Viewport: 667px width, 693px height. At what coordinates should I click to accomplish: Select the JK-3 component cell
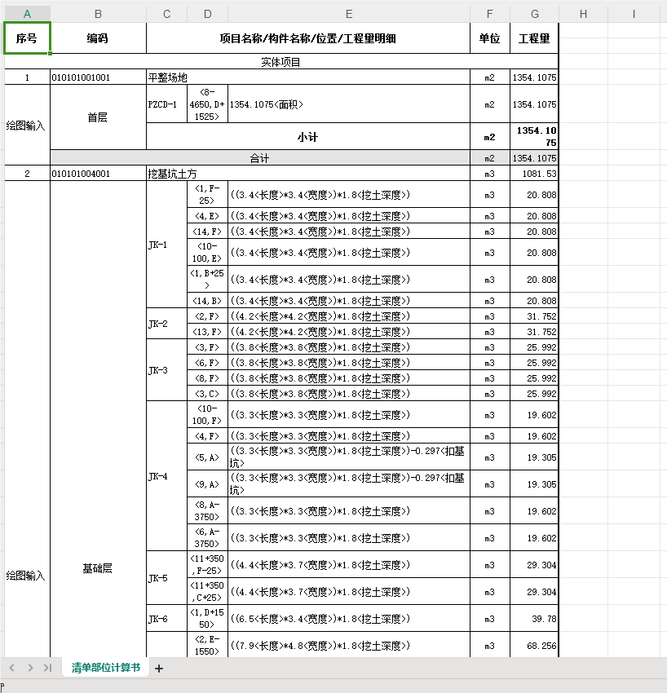coord(166,370)
